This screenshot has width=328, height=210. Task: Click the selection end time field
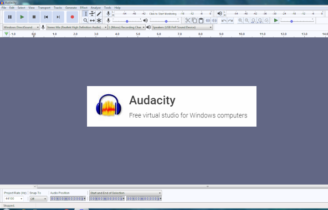tap(143, 199)
